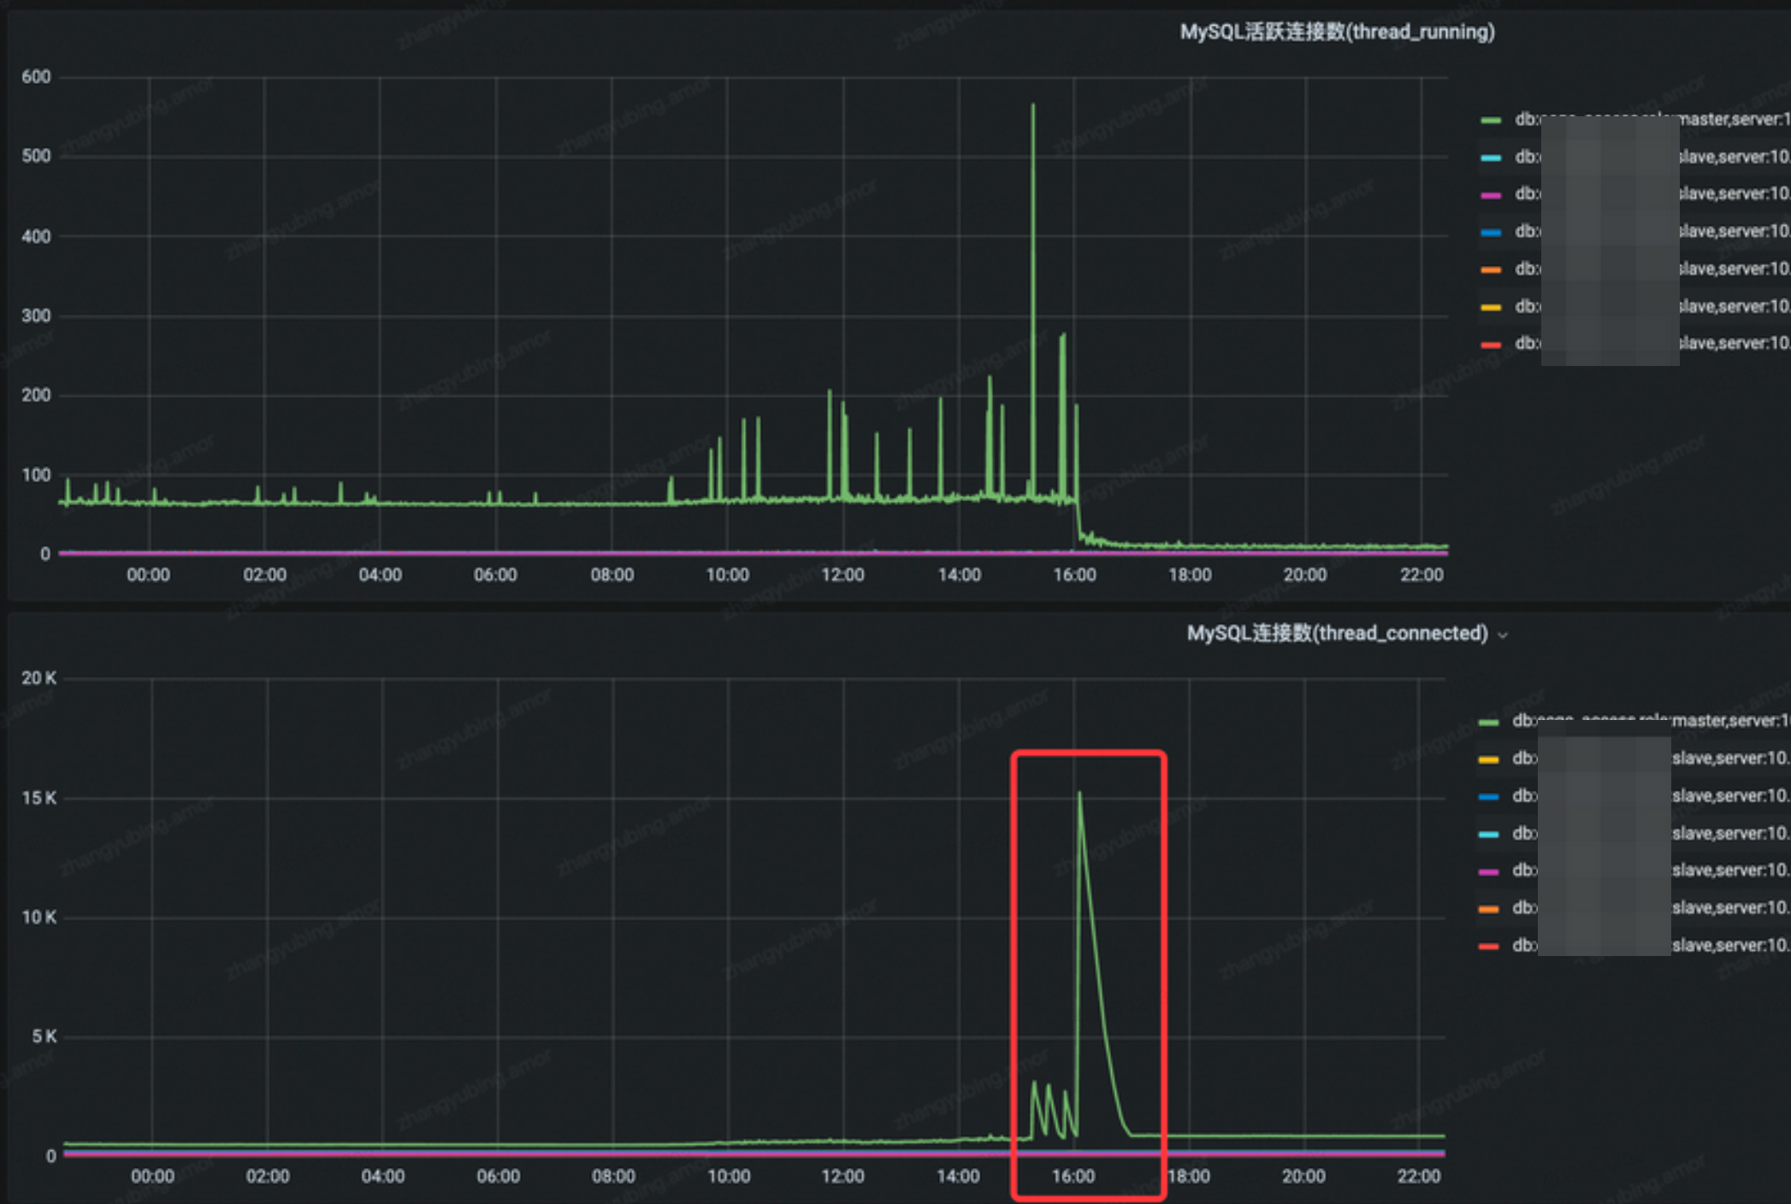
Task: Click the tallest spike in thread_running chart
Action: tap(1032, 106)
